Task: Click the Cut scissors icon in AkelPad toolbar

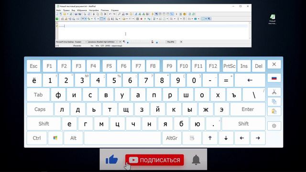Action: [94, 14]
